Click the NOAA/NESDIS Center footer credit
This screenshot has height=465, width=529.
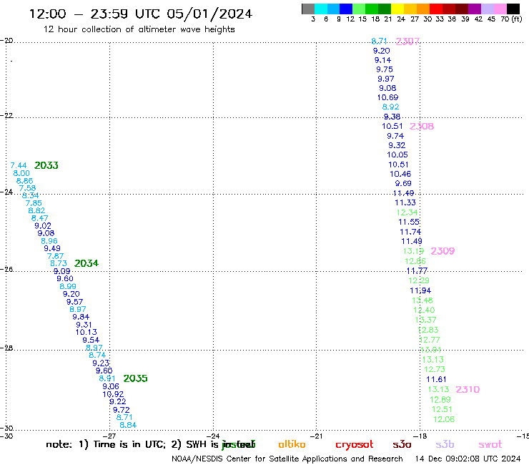click(x=287, y=459)
